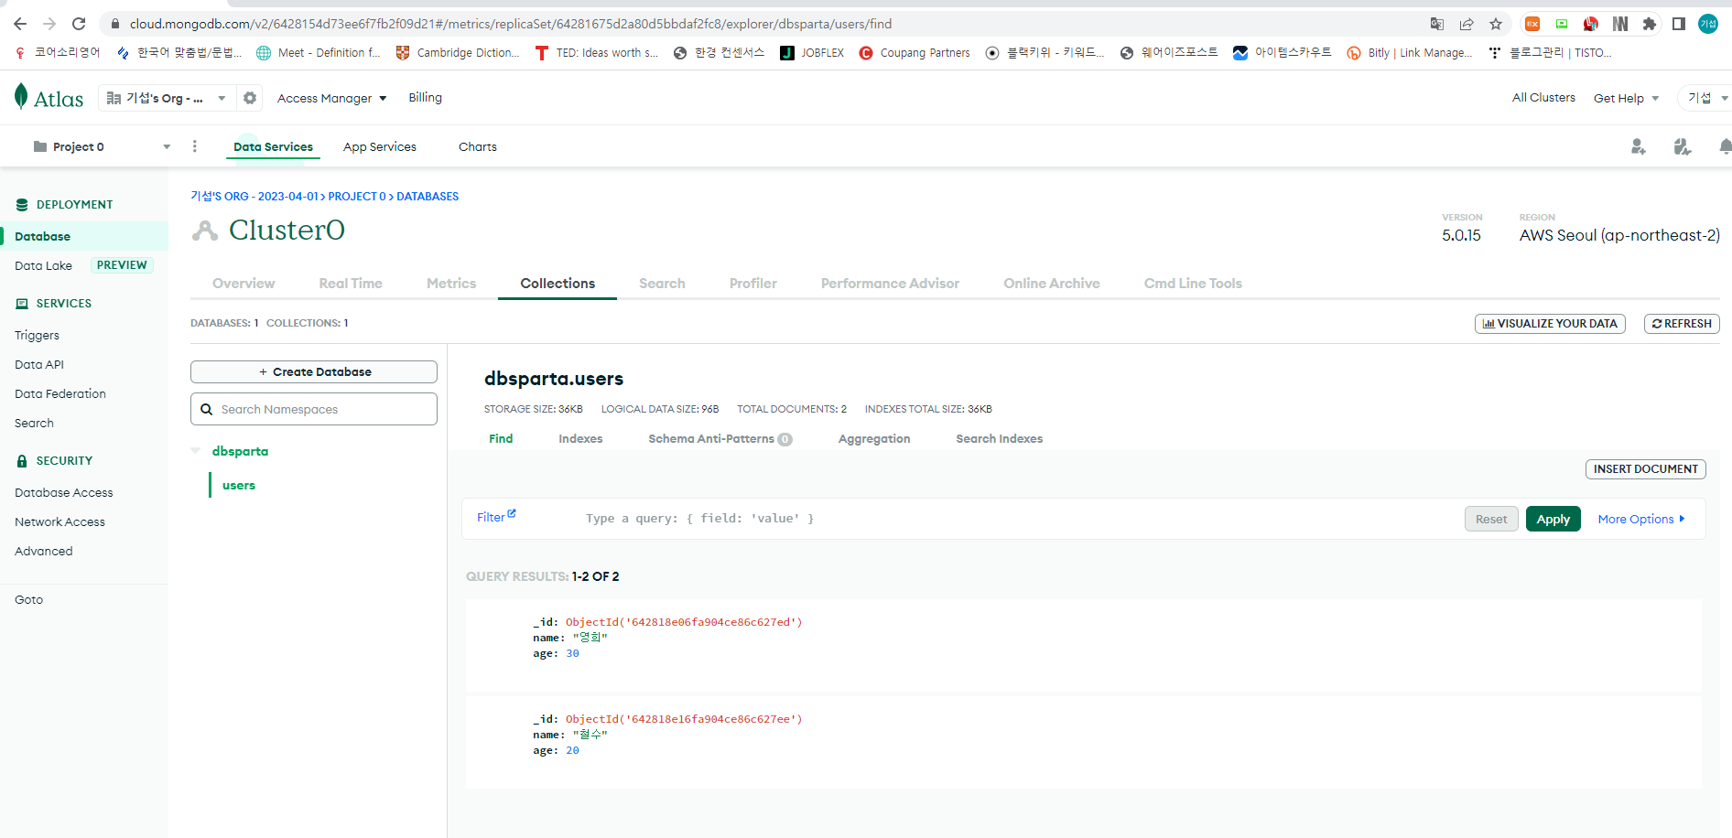This screenshot has width=1732, height=838.
Task: Click the green screen extension icon
Action: (1562, 24)
